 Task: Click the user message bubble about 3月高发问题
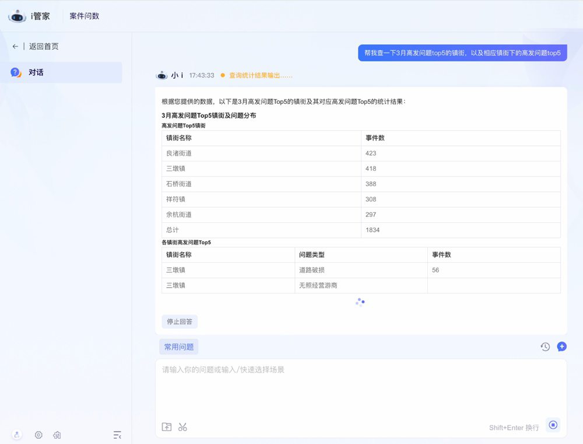[462, 53]
